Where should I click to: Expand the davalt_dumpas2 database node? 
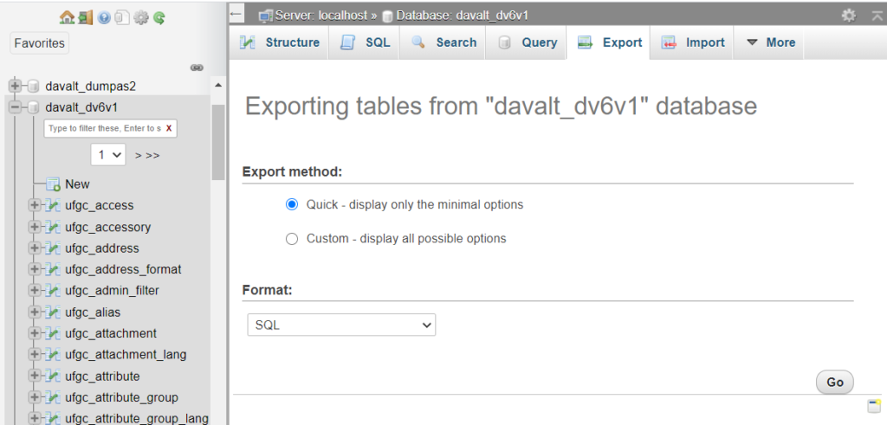click(16, 86)
